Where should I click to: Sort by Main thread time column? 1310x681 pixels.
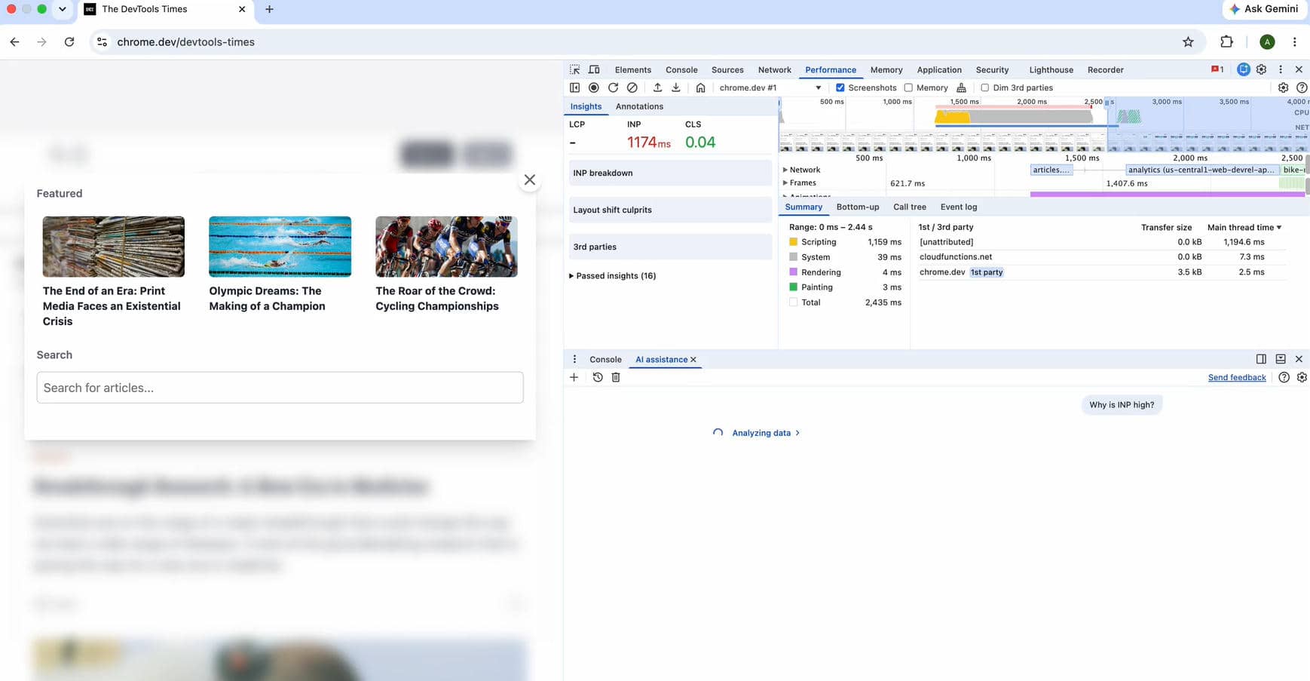coord(1244,227)
